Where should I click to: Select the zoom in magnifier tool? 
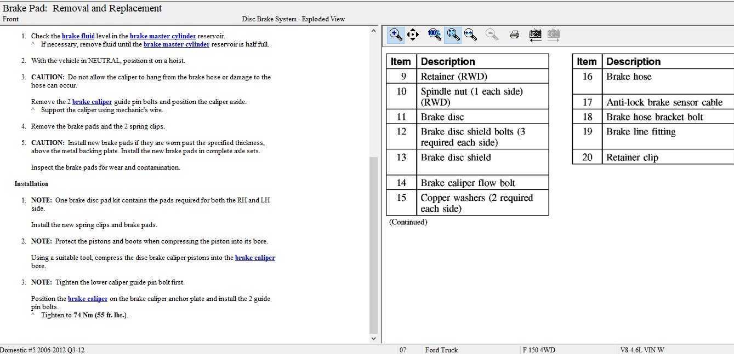point(396,34)
